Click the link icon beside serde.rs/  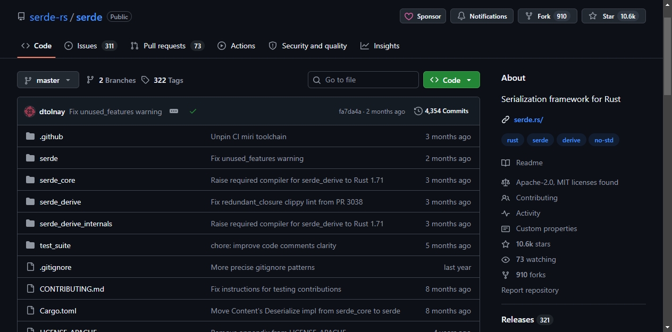[506, 120]
